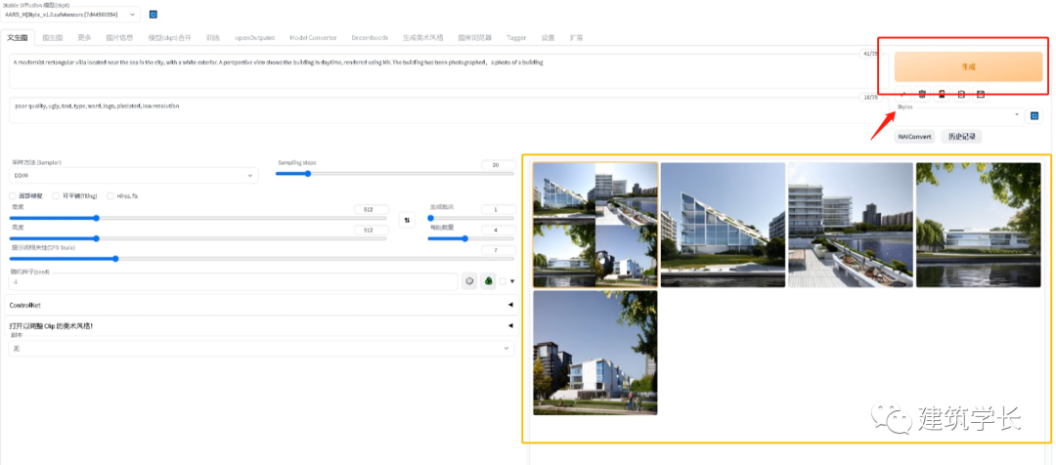Open the Sampler dropdown showing DDIM

point(133,176)
